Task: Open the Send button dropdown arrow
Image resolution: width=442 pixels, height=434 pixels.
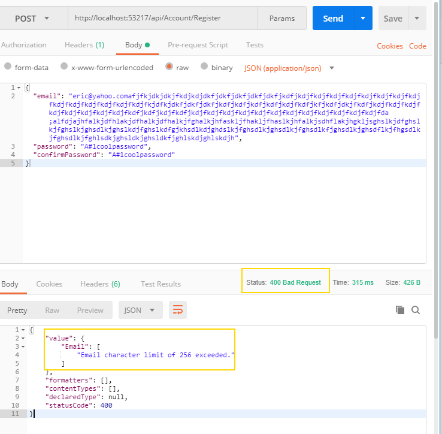Action: [362, 19]
